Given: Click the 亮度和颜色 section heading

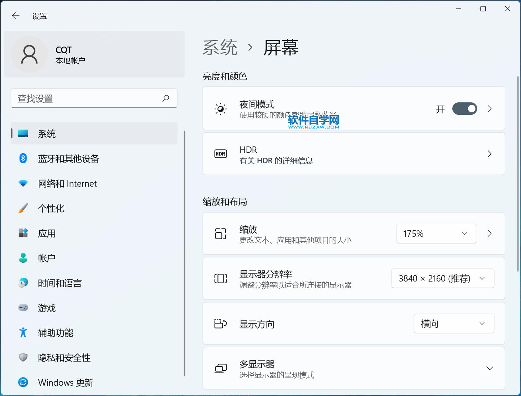Looking at the screenshot, I should (225, 76).
